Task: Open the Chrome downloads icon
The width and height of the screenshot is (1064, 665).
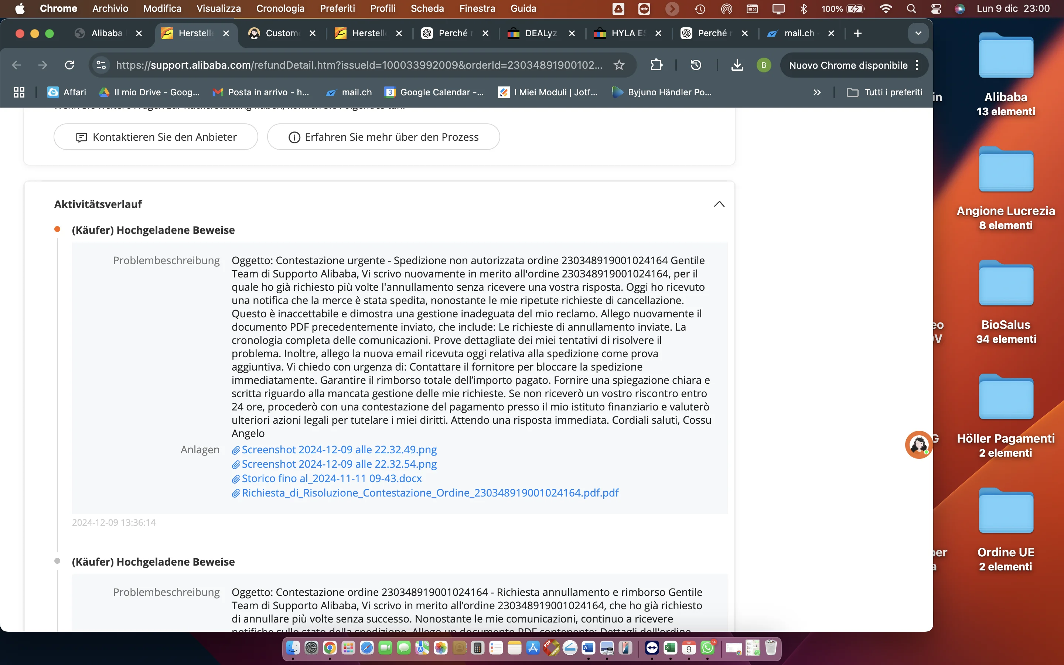Action: [737, 65]
